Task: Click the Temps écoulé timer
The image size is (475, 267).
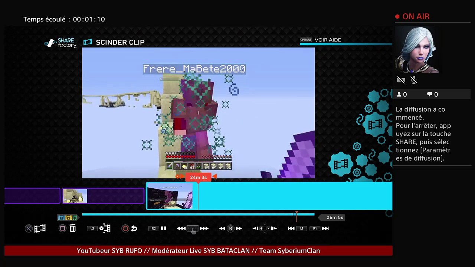Action: pyautogui.click(x=64, y=19)
